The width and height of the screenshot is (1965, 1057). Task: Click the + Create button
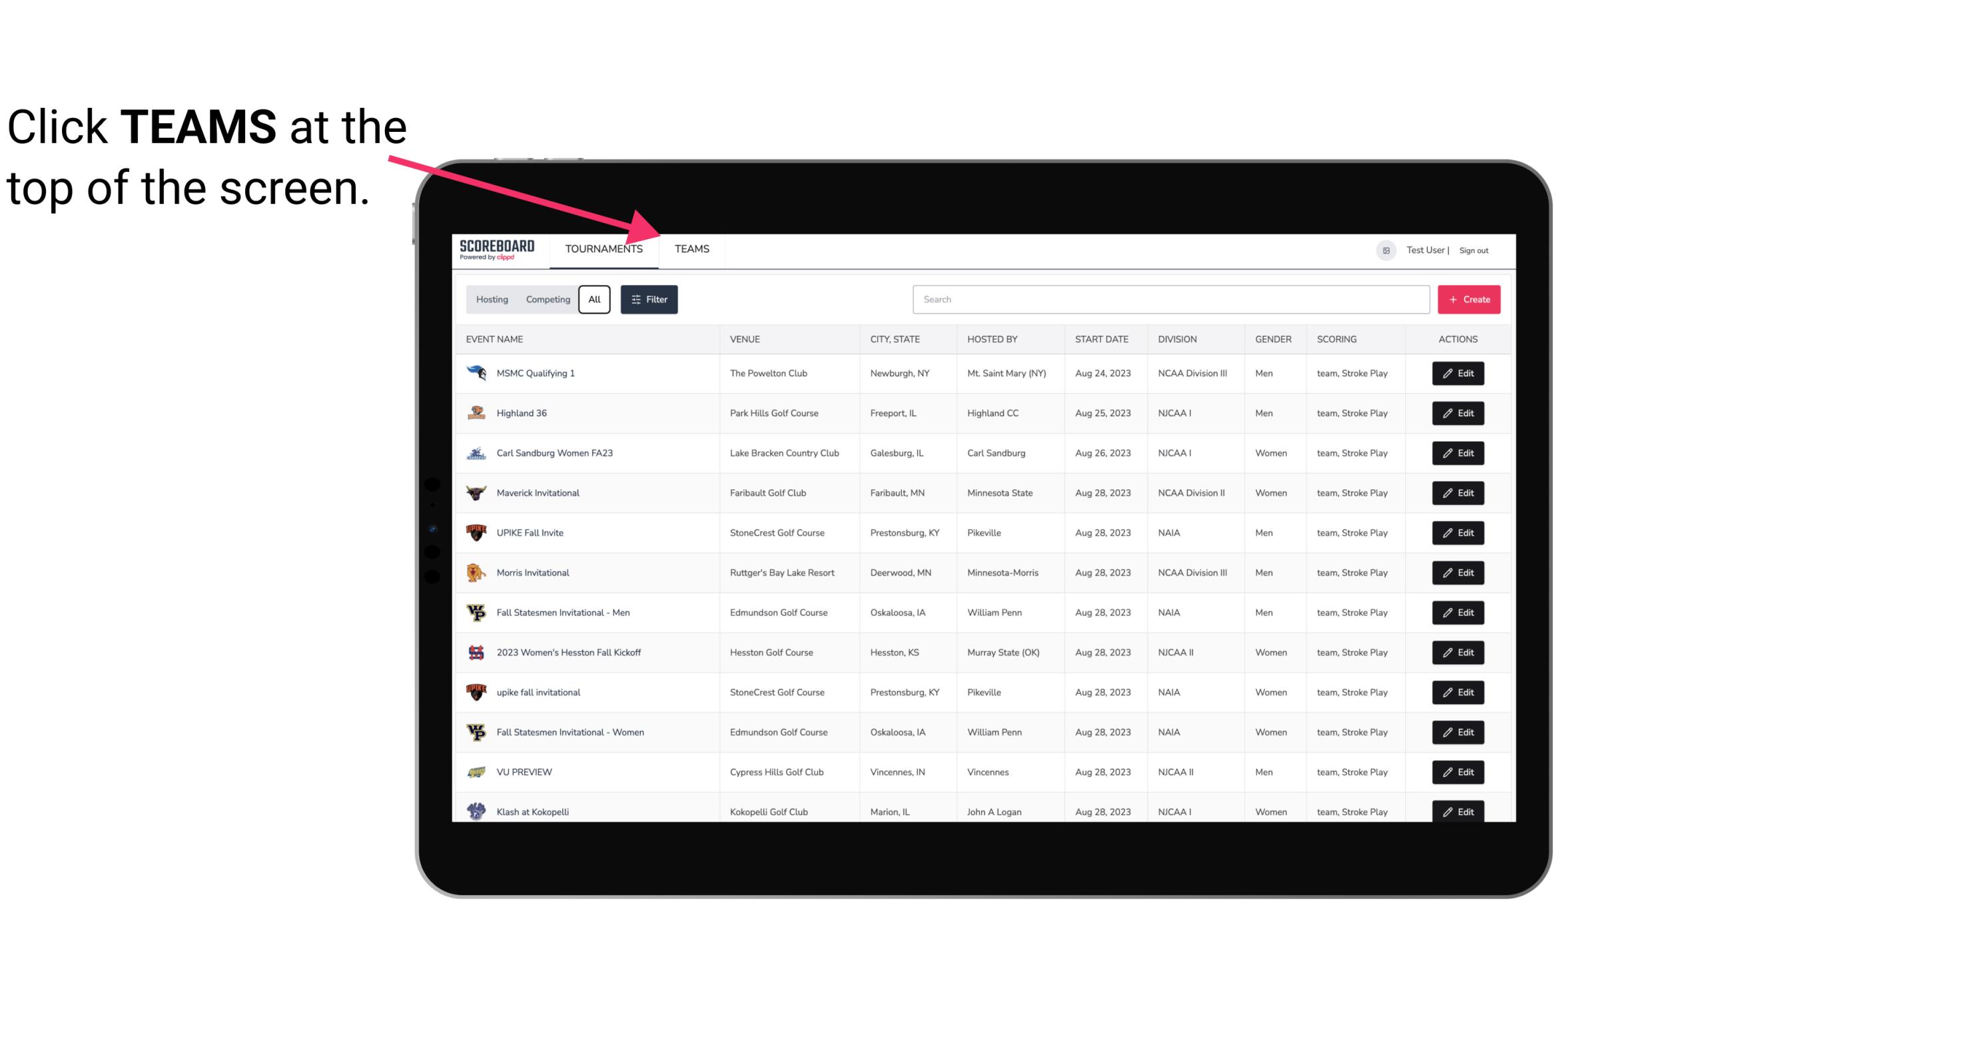(1469, 298)
